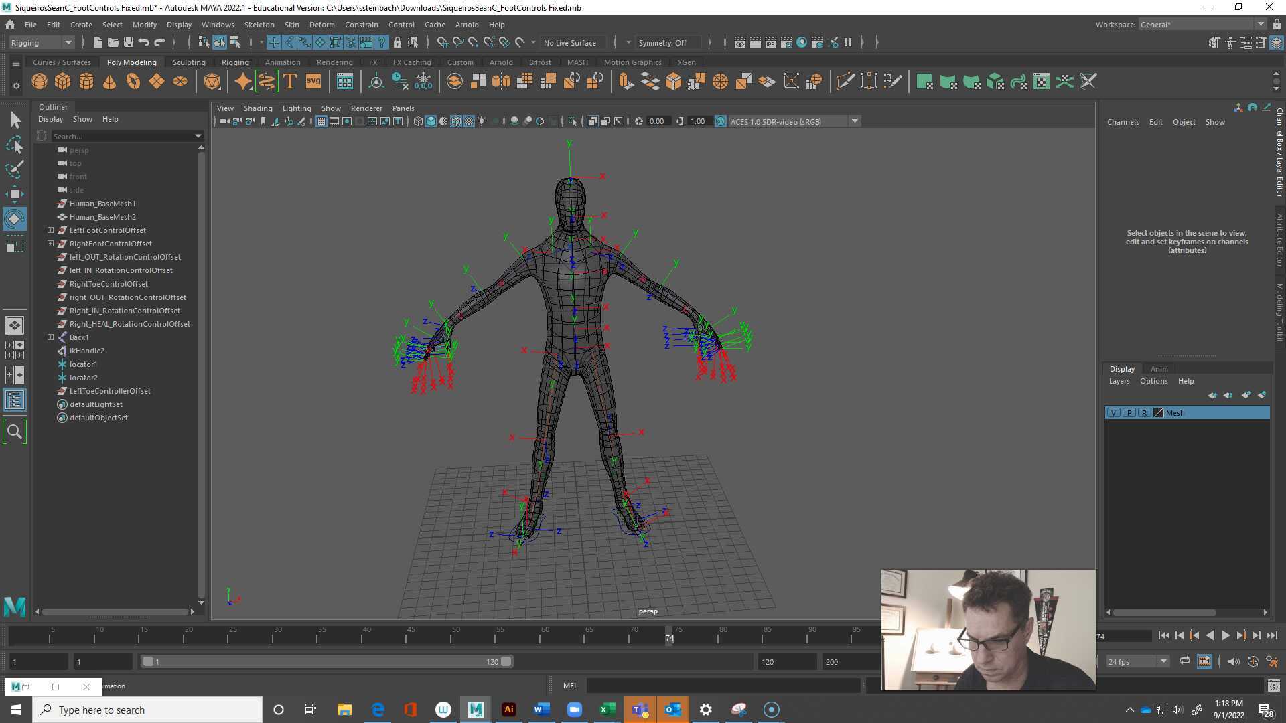Click the MEL command input field

click(x=723, y=686)
